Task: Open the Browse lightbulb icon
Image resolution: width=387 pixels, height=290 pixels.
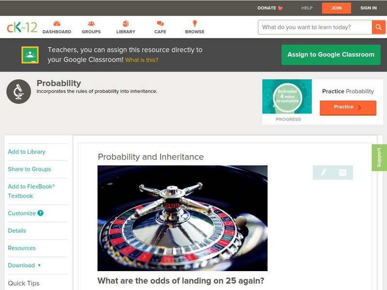Action: tap(195, 23)
